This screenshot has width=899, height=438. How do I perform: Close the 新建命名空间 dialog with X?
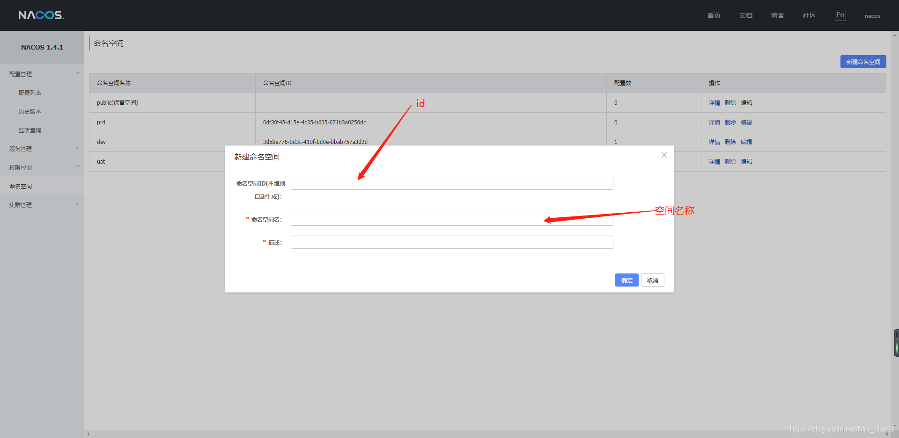(664, 155)
